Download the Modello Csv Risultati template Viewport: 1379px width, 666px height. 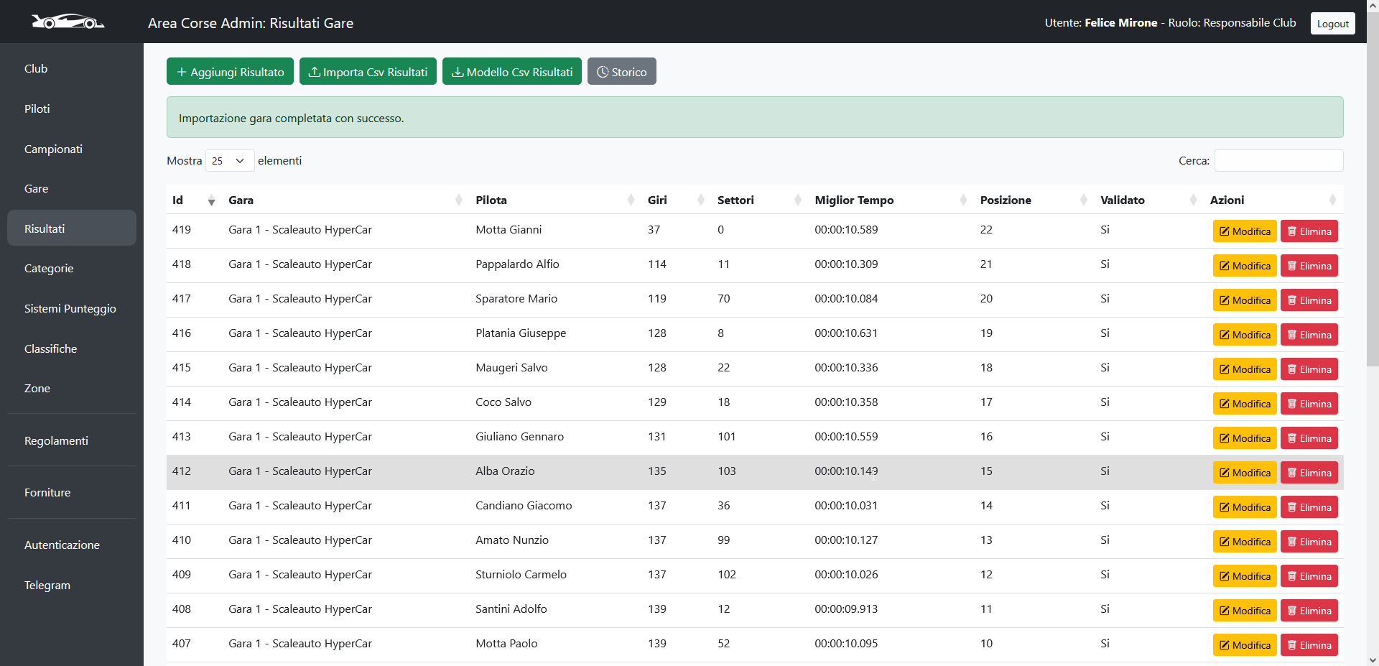coord(511,72)
